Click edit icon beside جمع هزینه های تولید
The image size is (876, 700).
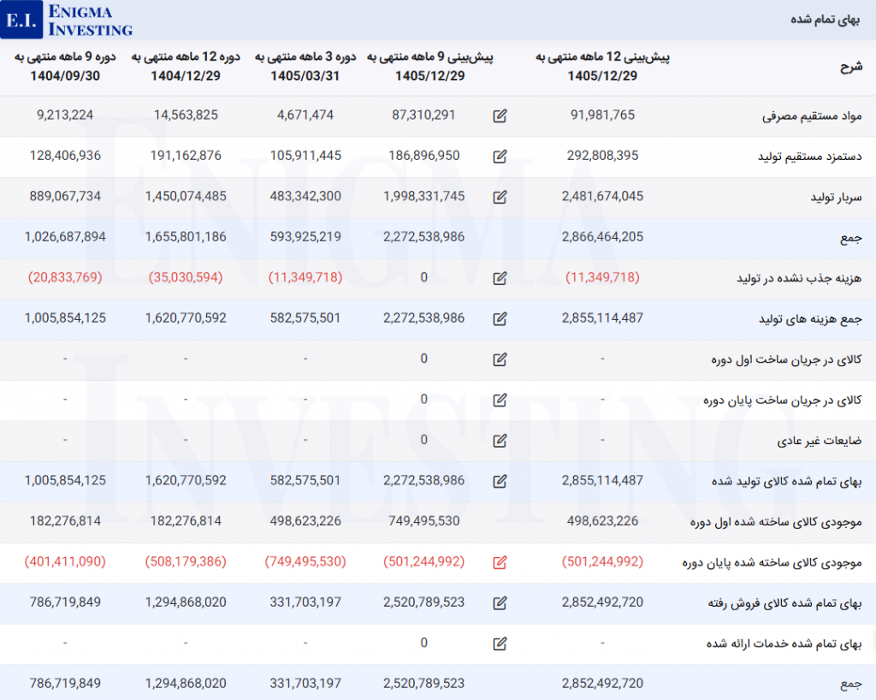(500, 318)
